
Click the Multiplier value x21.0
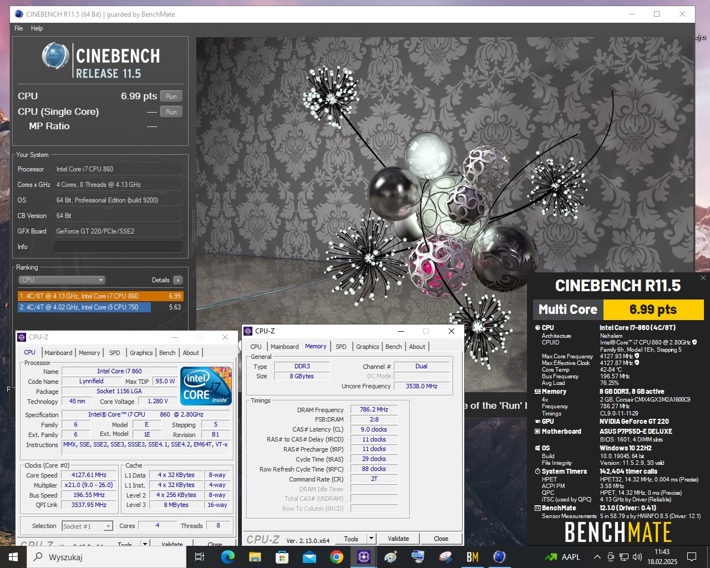[89, 485]
